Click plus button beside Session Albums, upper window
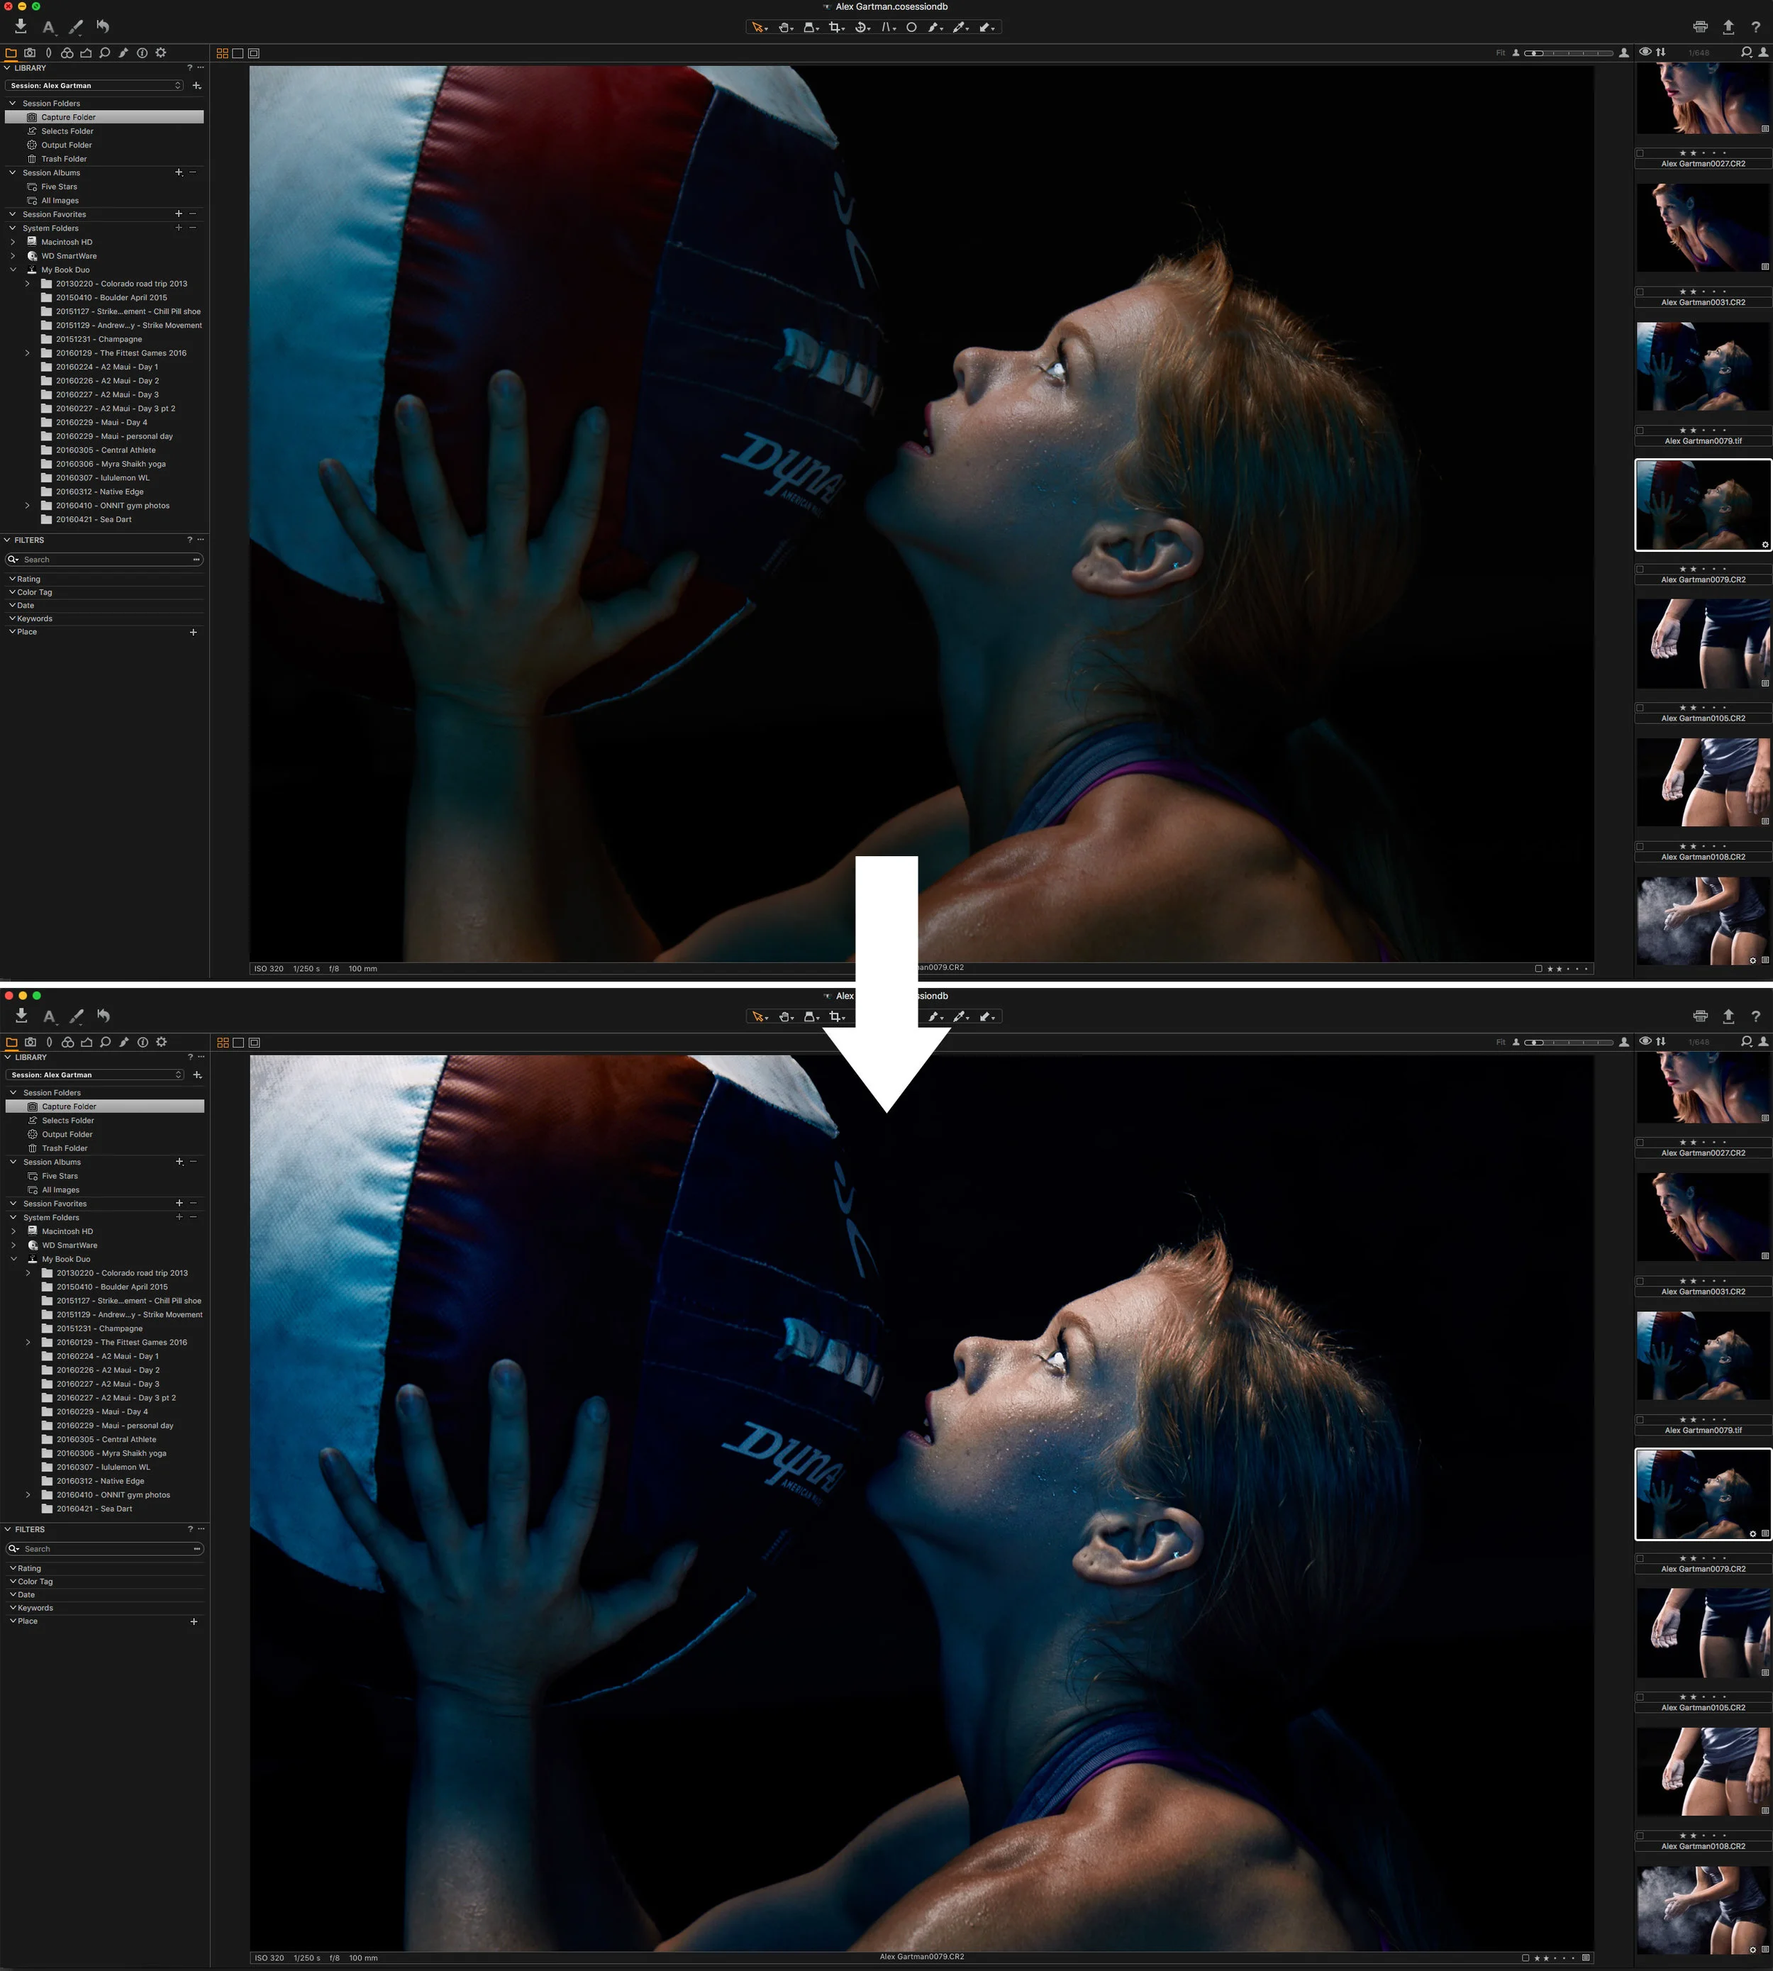 pos(178,172)
